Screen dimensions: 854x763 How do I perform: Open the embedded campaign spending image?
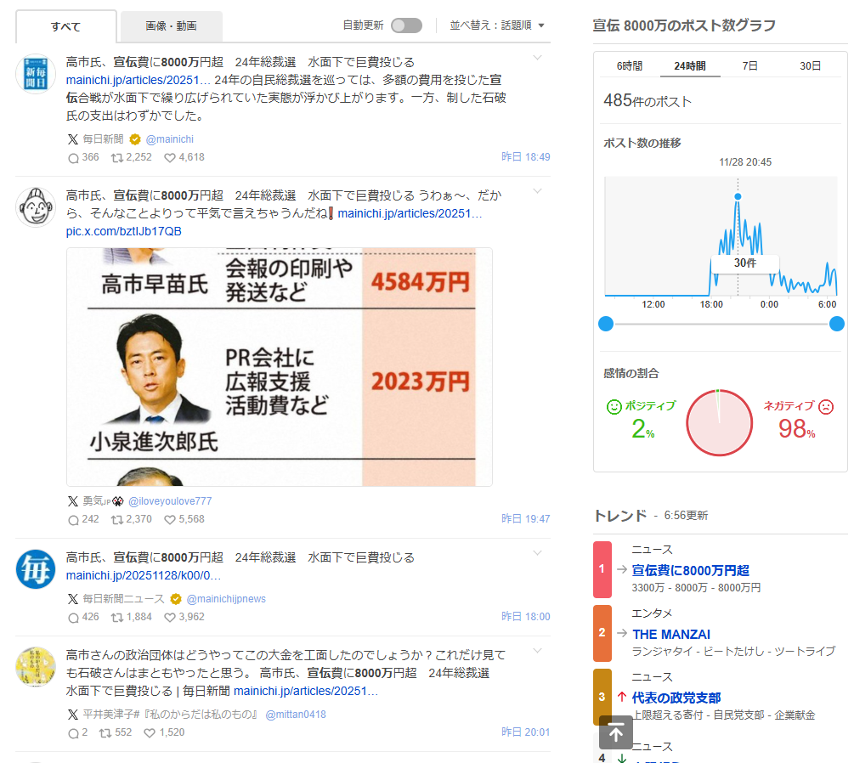(x=279, y=366)
